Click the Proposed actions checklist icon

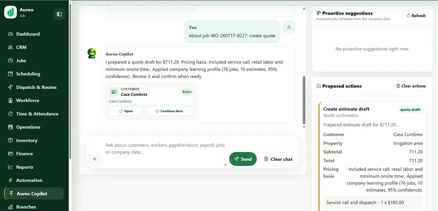point(318,86)
